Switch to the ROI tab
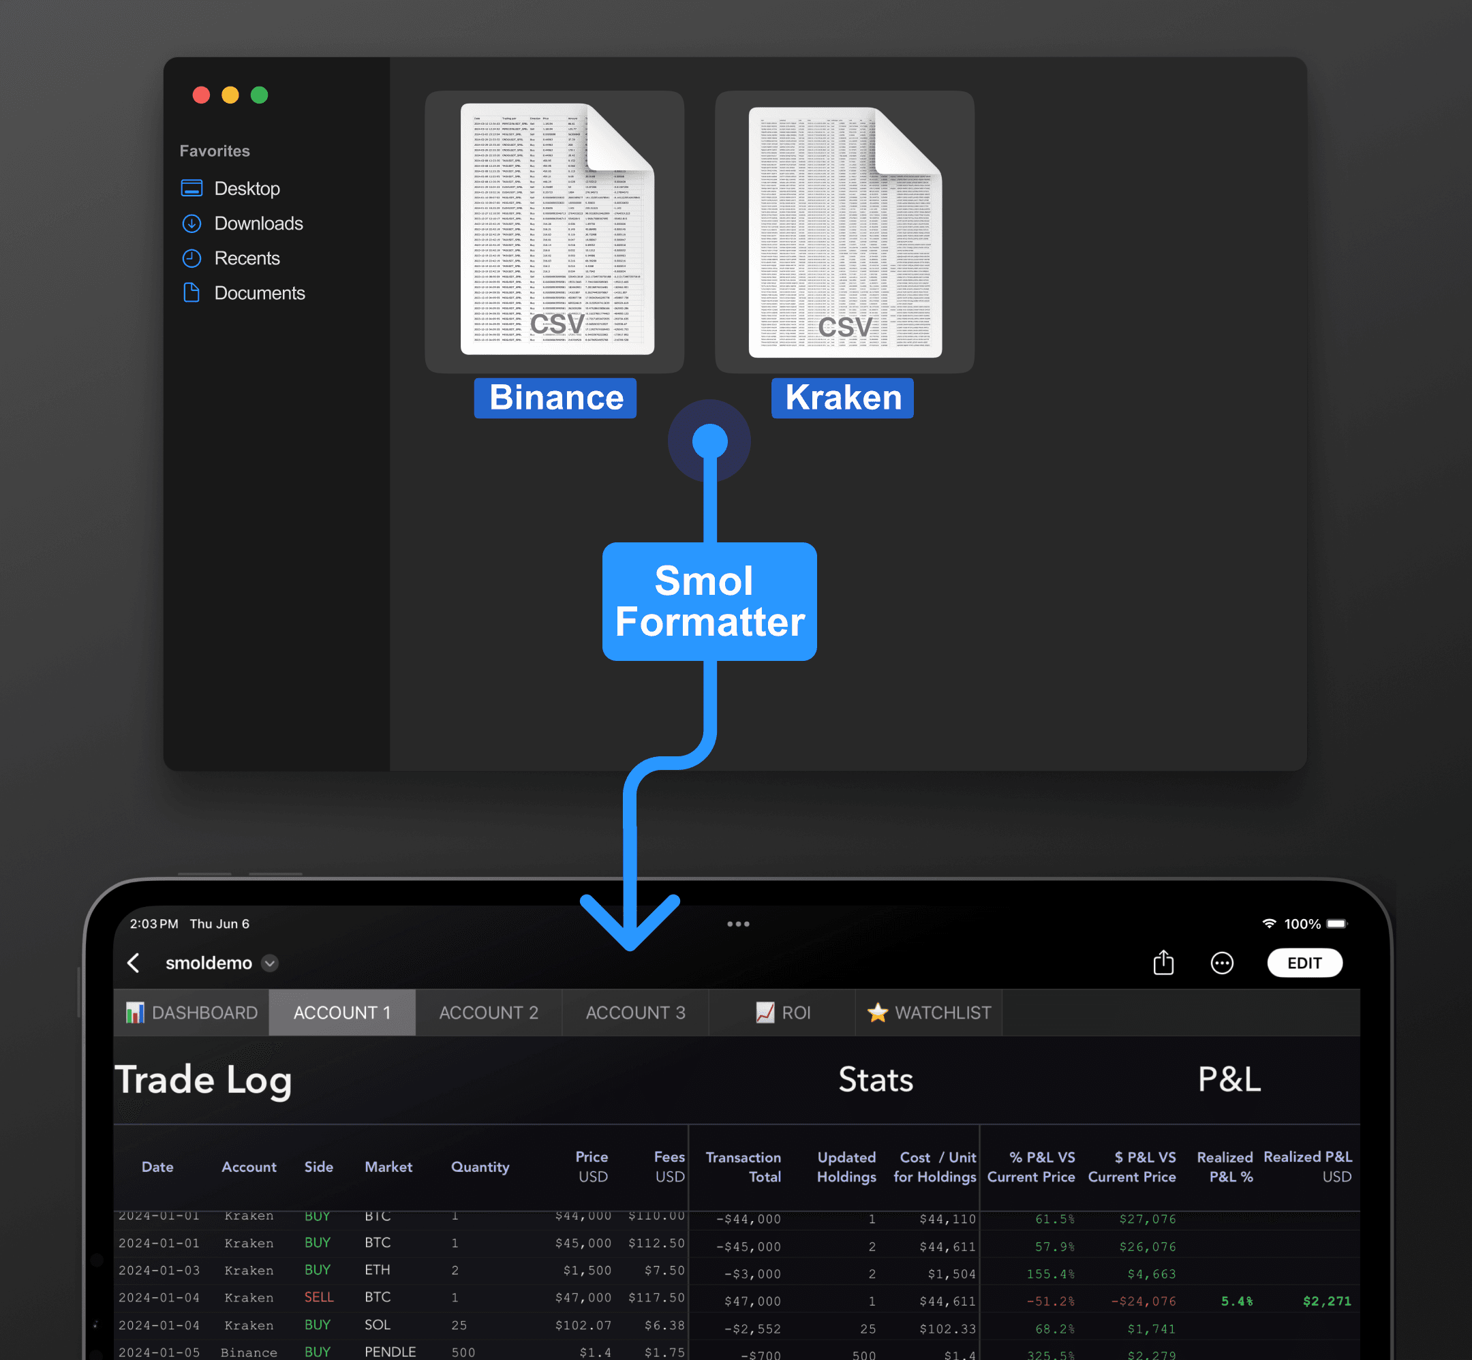 (x=782, y=1013)
